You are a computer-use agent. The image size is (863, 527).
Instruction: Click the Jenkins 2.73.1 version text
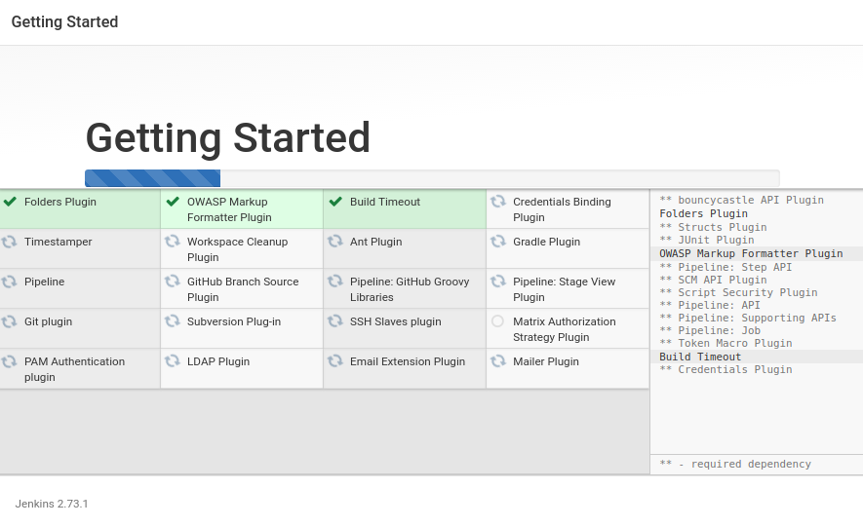pos(52,504)
